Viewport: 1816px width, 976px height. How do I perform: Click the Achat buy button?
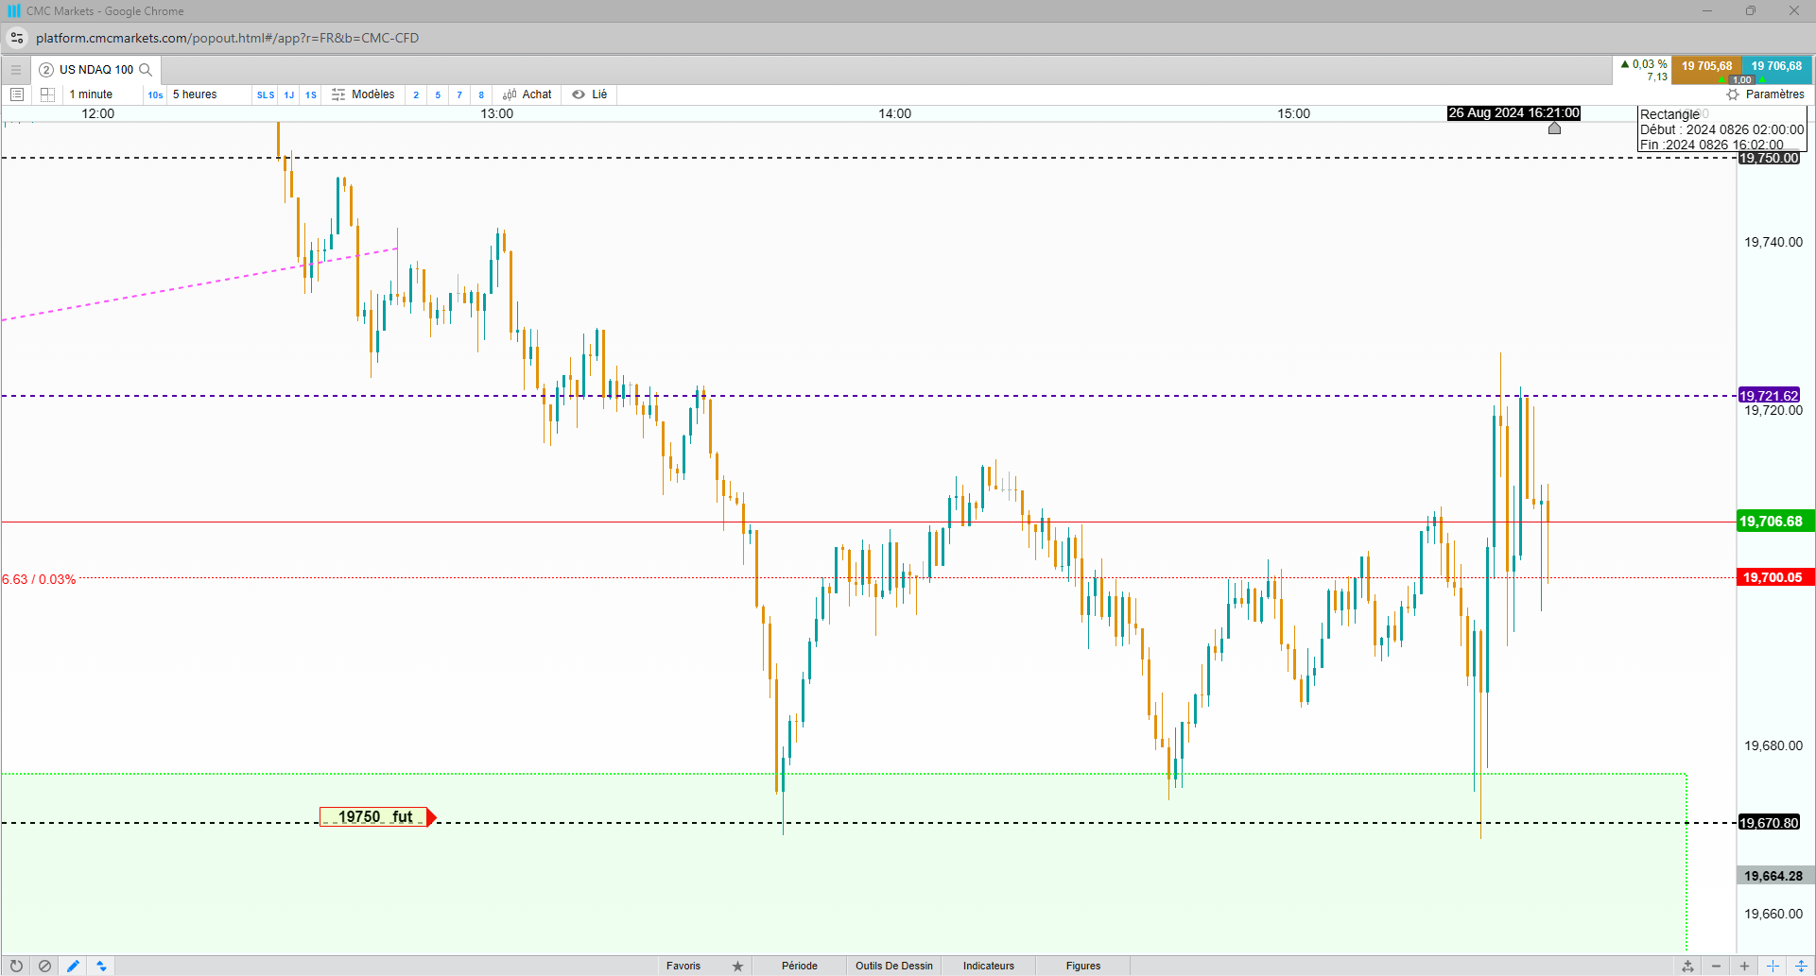(528, 94)
